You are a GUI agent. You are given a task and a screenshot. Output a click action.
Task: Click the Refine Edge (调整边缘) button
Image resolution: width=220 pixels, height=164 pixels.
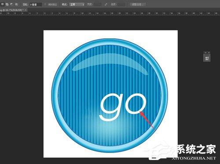point(138,4)
